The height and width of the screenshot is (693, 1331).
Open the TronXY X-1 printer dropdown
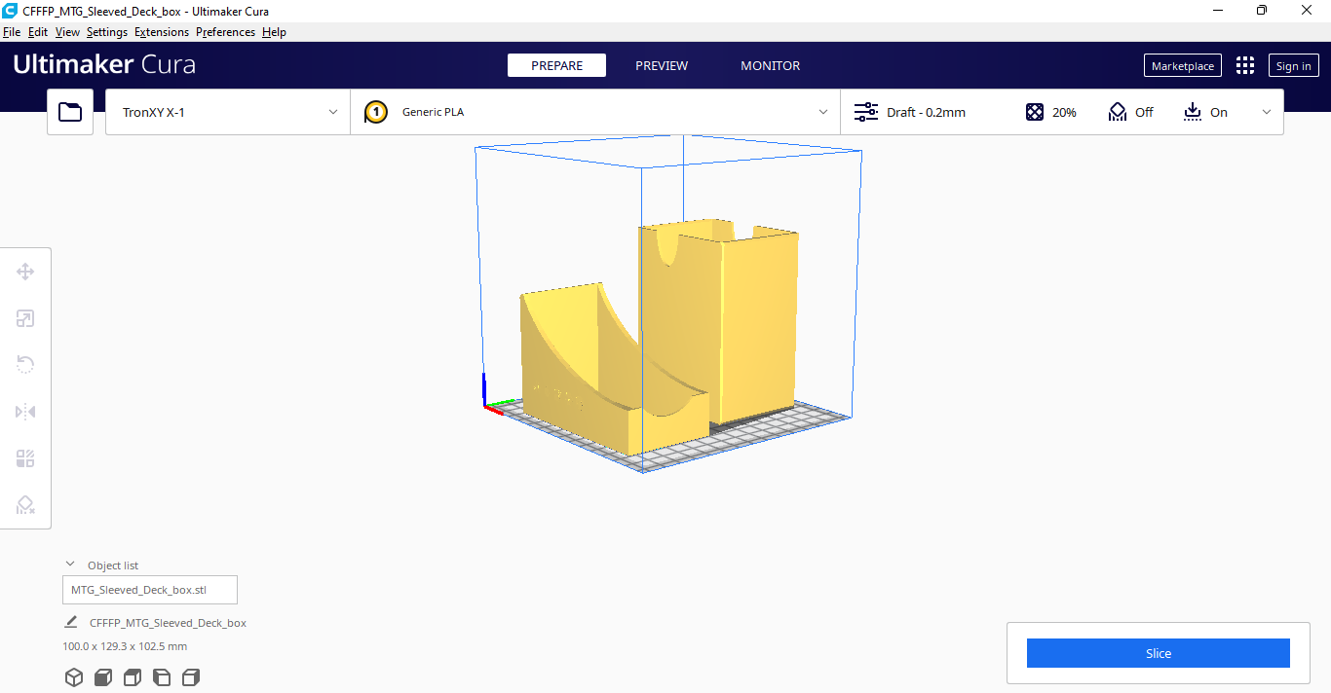coord(228,112)
